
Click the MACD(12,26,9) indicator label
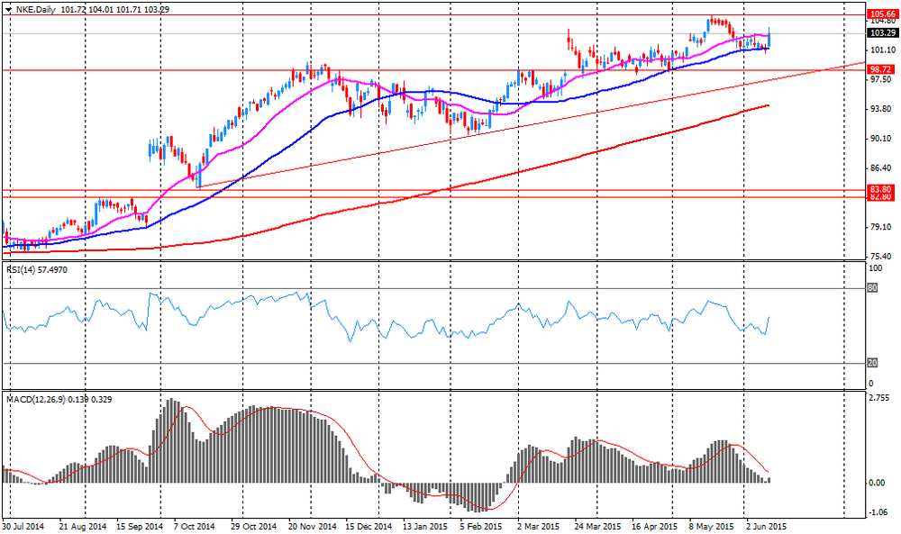59,399
